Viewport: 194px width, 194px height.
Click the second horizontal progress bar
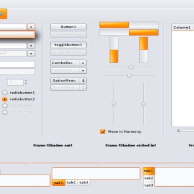(x=129, y=32)
